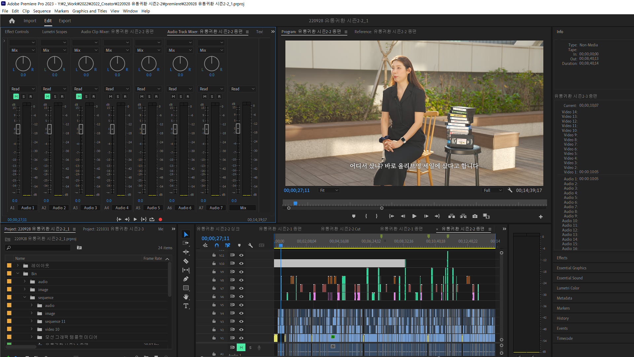The height and width of the screenshot is (357, 634).
Task: Open the Essential Graphics panel
Action: click(571, 268)
